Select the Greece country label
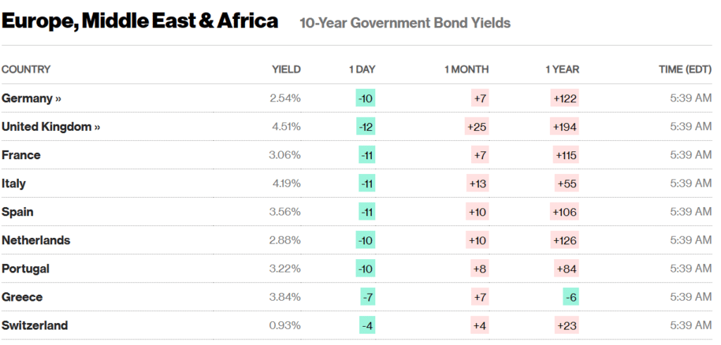The image size is (721, 345). pyautogui.click(x=22, y=297)
